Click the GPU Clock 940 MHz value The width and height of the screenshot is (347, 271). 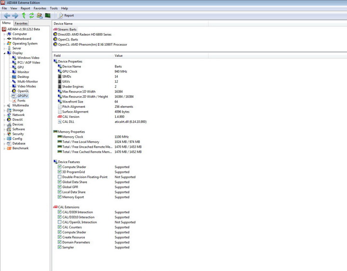pos(121,72)
